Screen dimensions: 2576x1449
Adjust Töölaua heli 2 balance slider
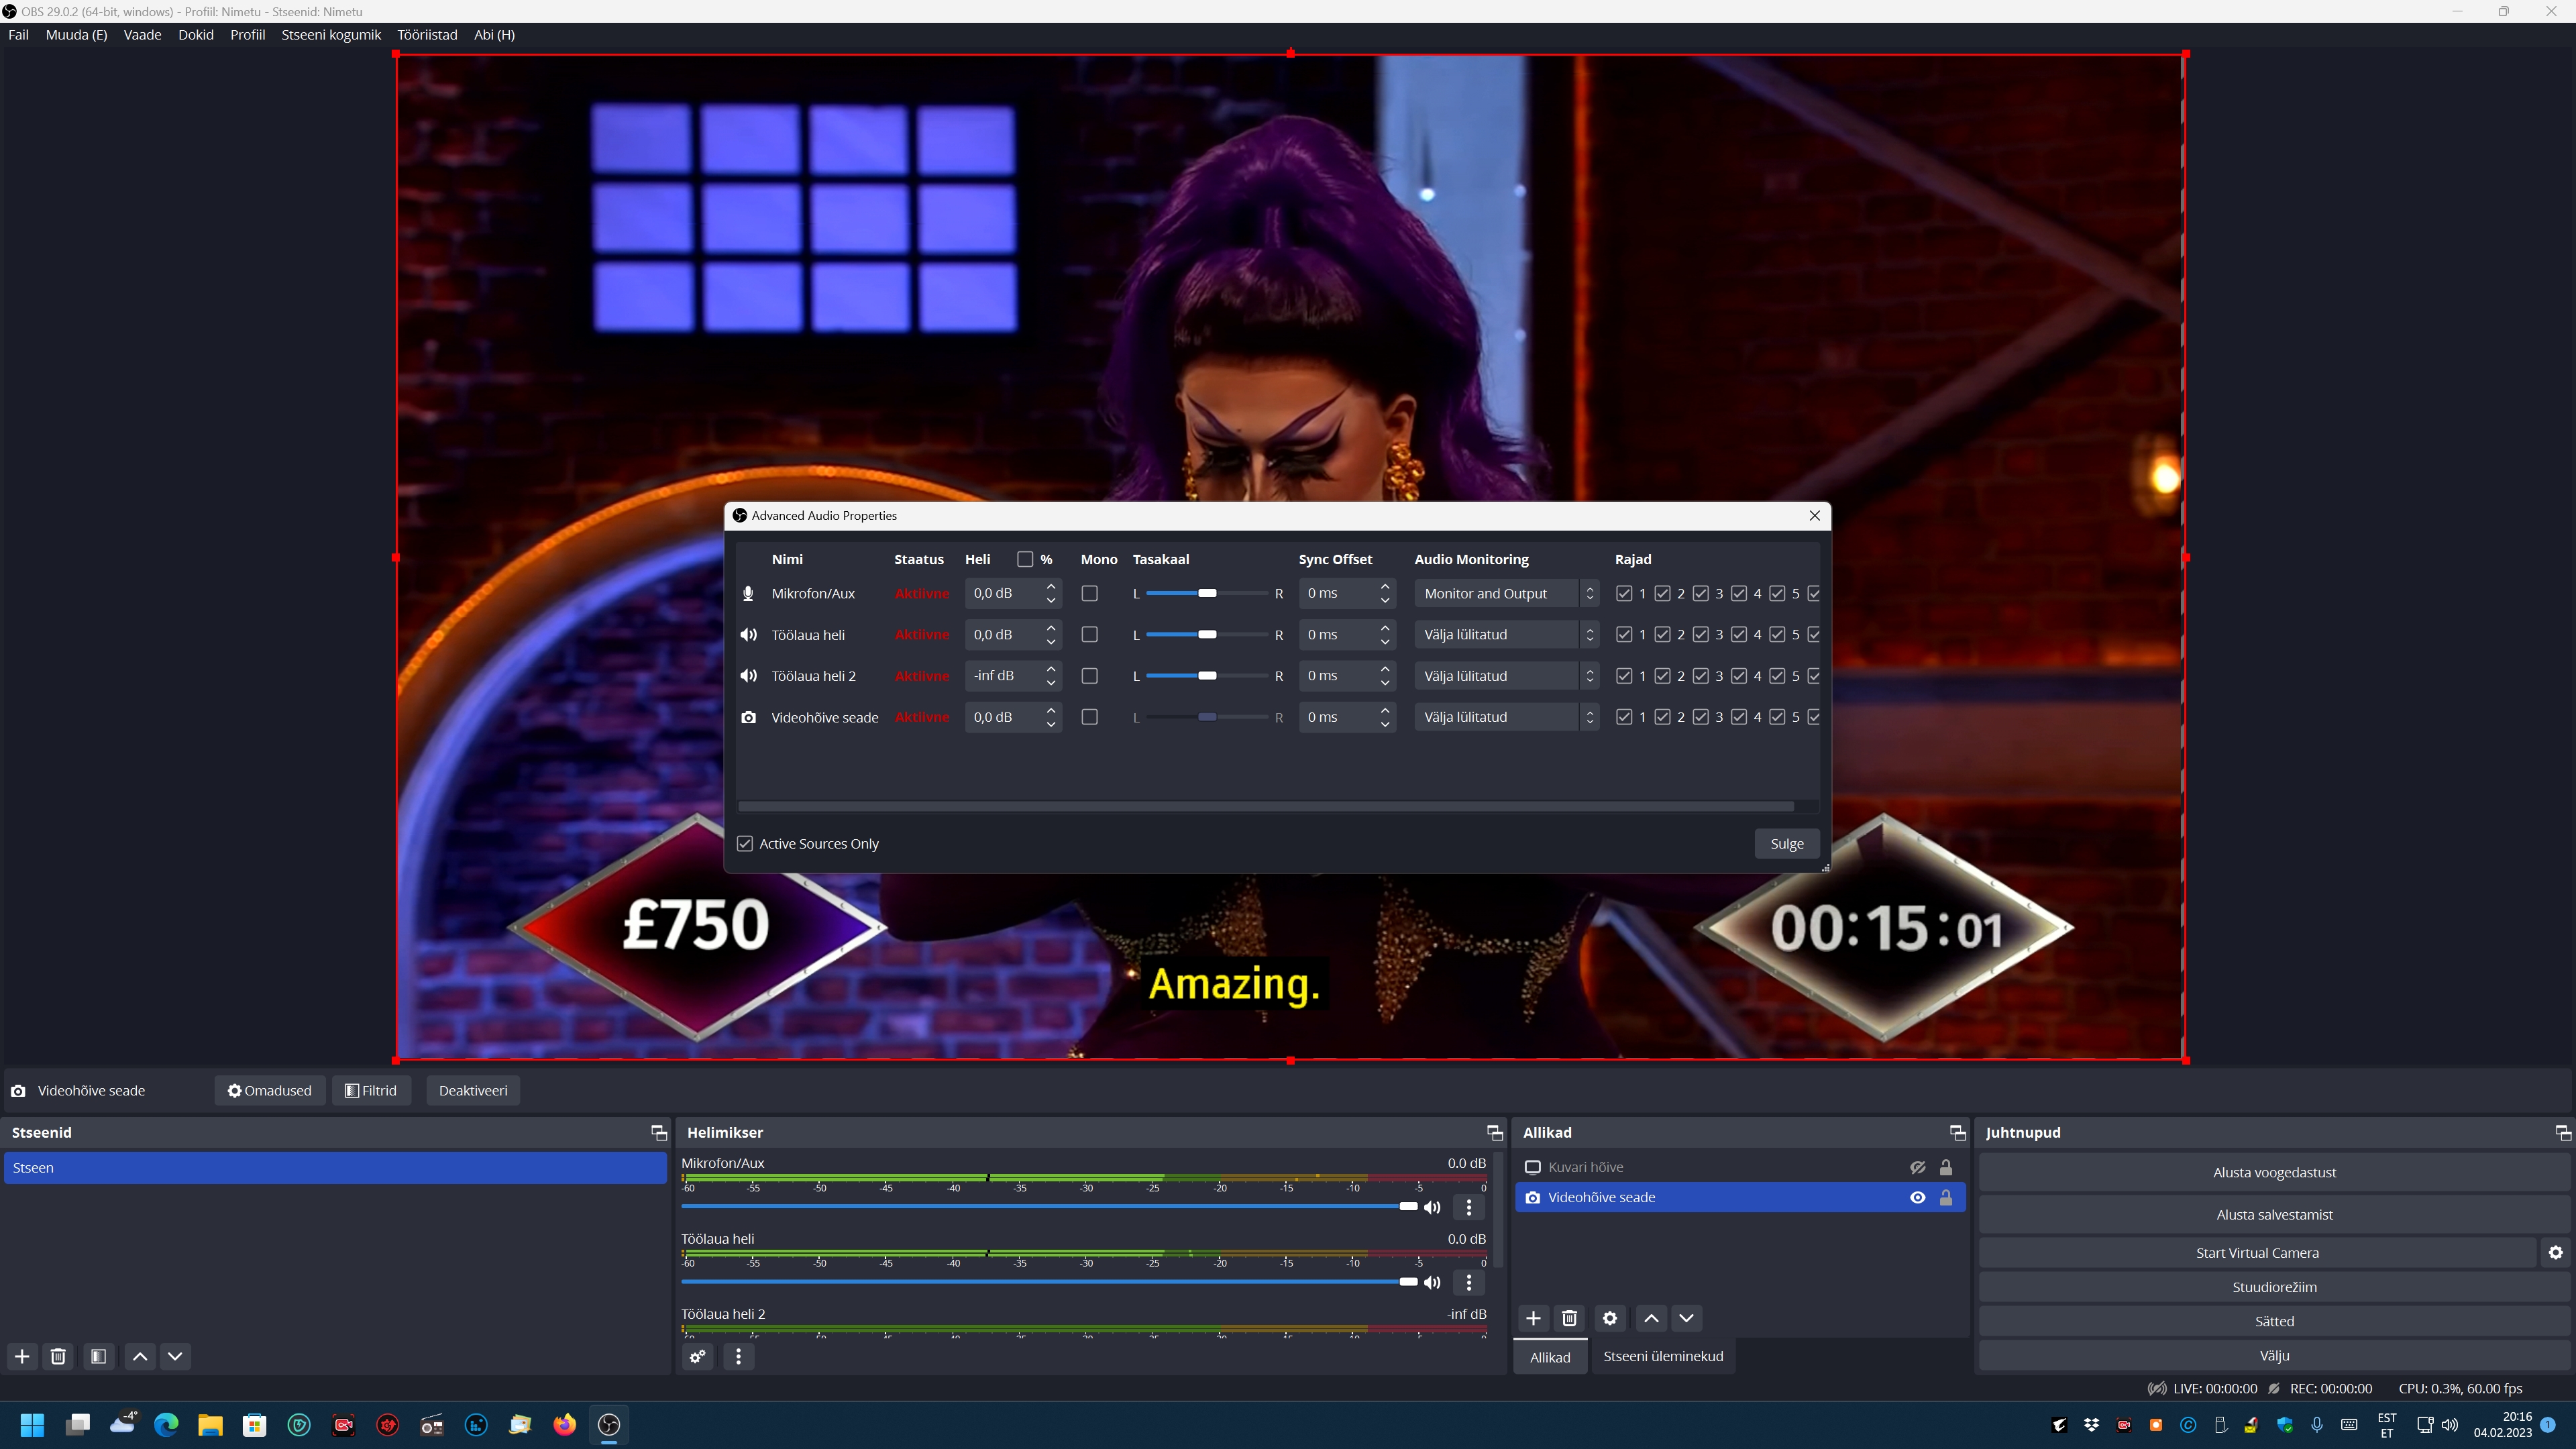click(x=1207, y=676)
